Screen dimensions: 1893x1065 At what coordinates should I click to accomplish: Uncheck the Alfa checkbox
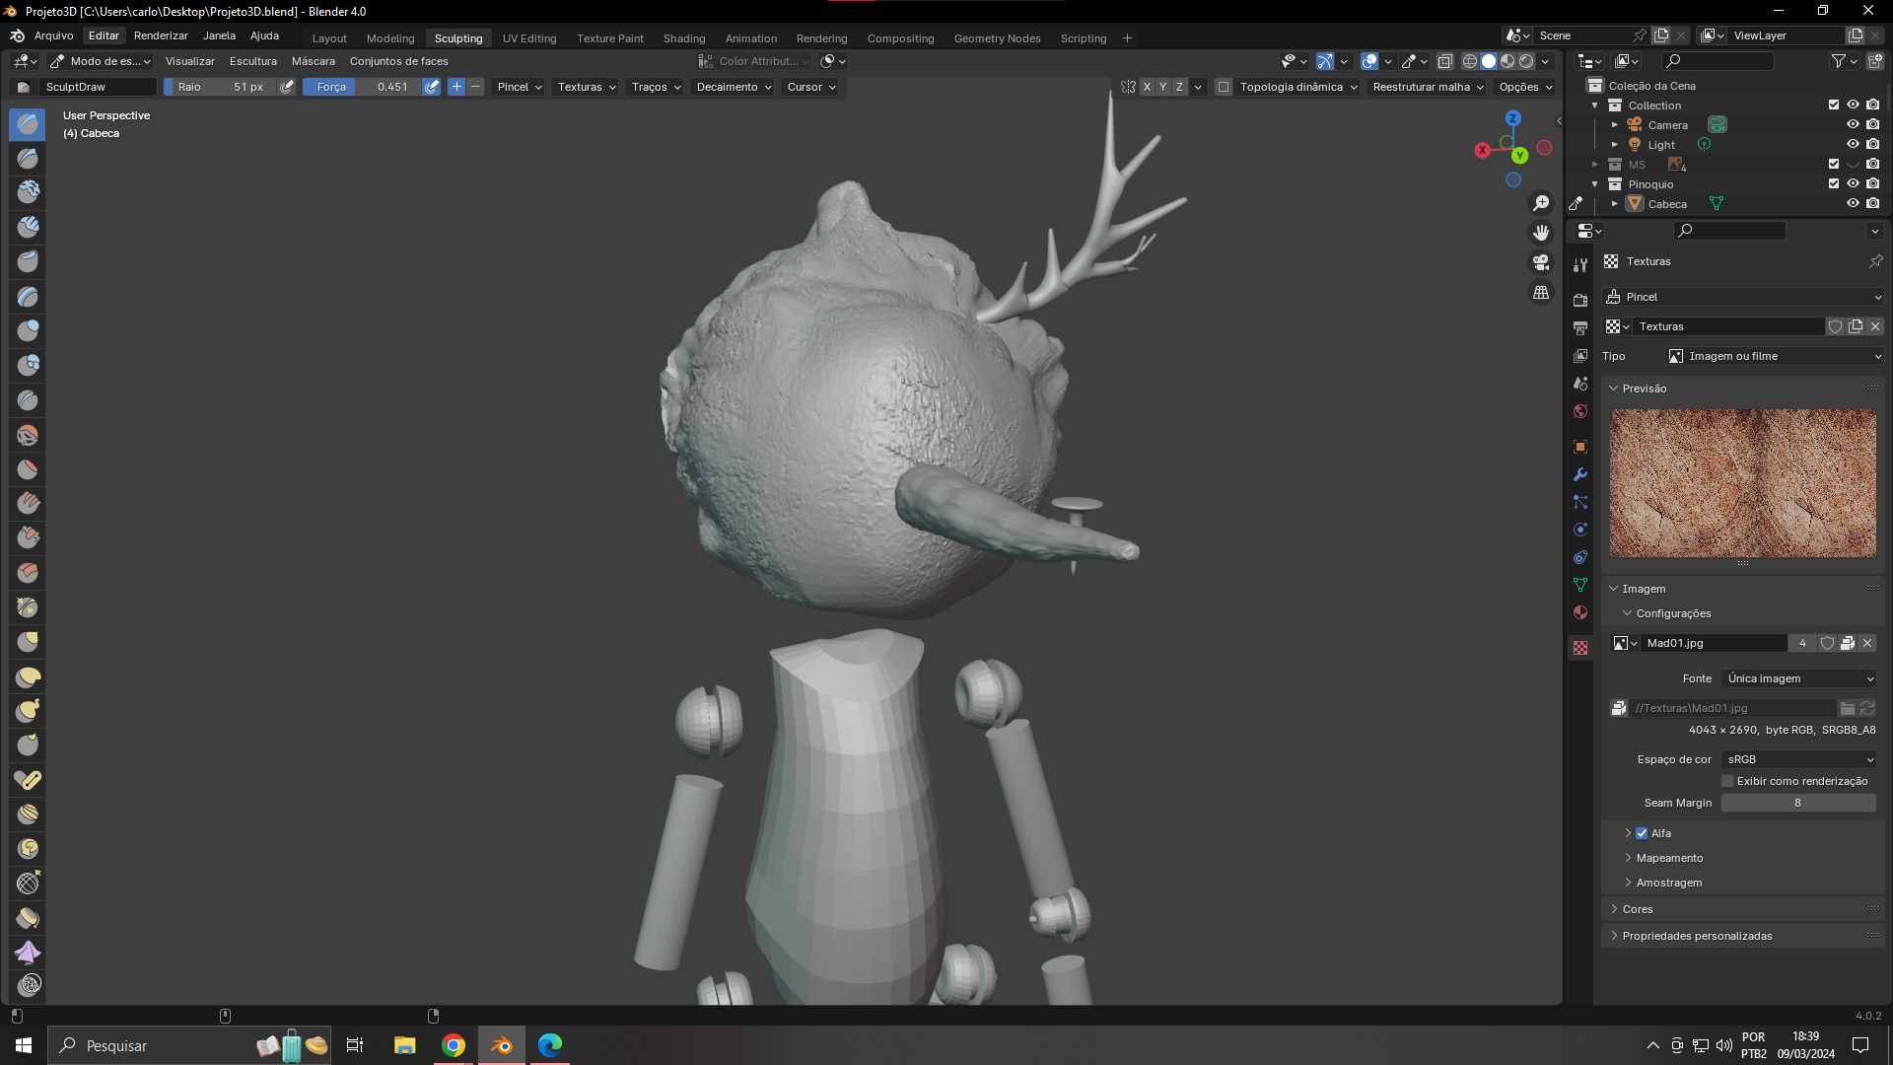point(1642,833)
